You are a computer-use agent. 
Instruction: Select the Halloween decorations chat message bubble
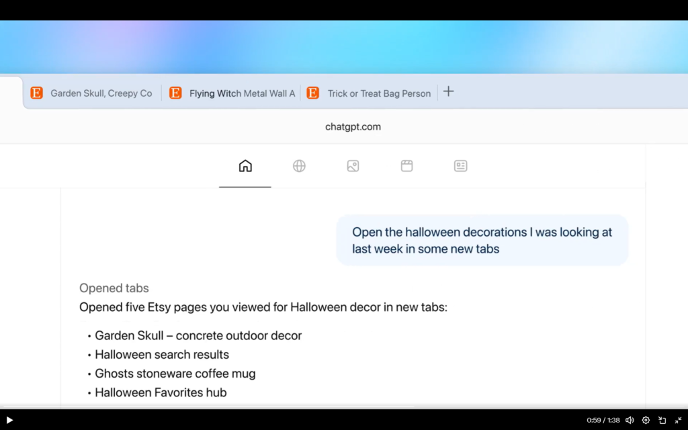482,240
